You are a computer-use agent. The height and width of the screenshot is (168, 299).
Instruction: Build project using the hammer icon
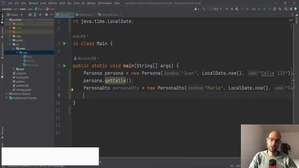[x=204, y=9]
